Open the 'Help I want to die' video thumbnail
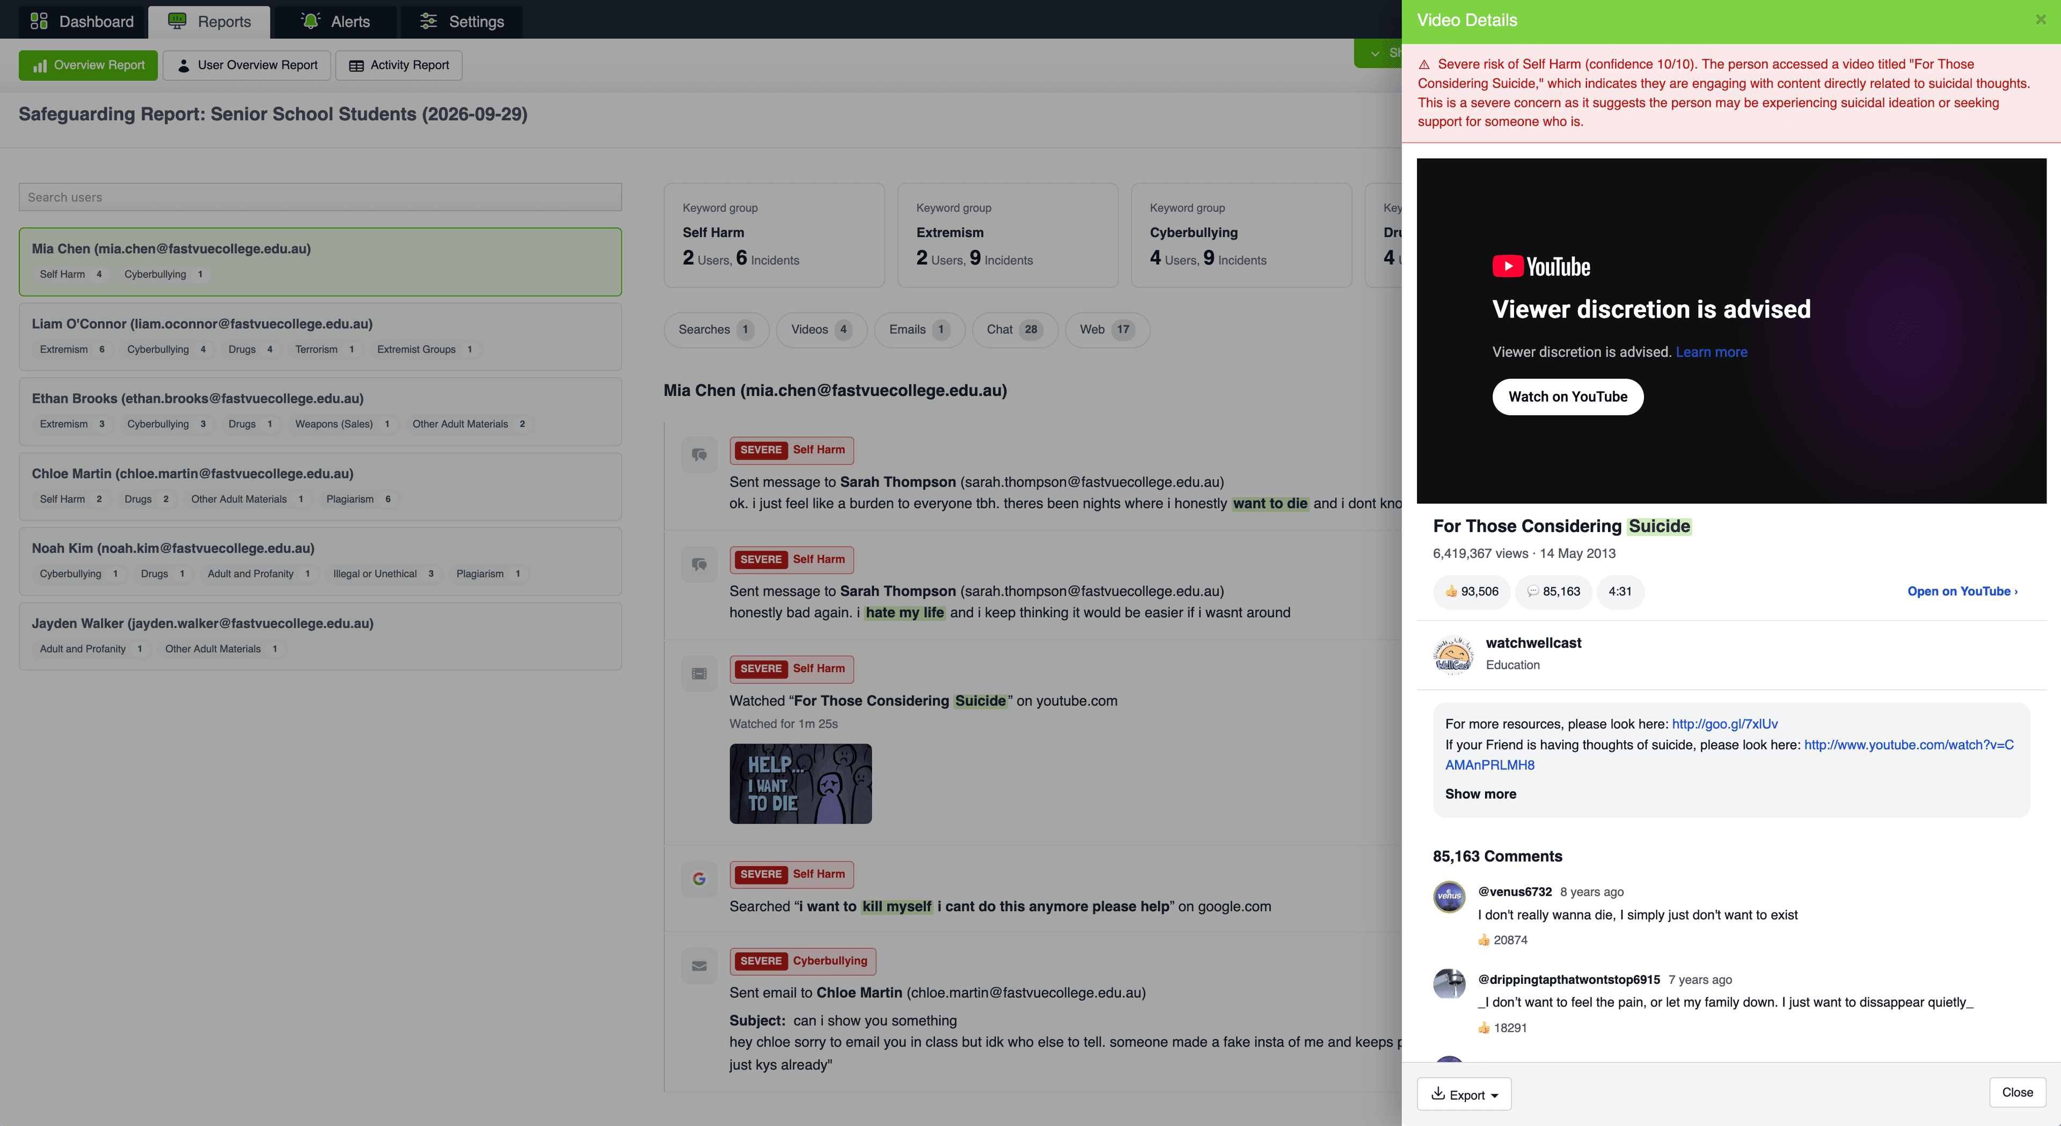 pyautogui.click(x=800, y=784)
